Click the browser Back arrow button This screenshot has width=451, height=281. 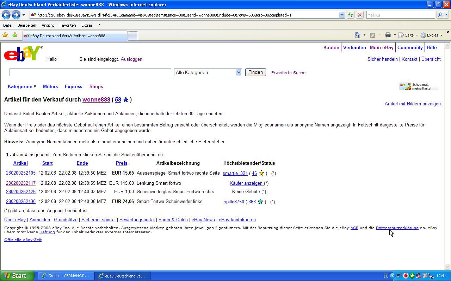click(x=6, y=15)
